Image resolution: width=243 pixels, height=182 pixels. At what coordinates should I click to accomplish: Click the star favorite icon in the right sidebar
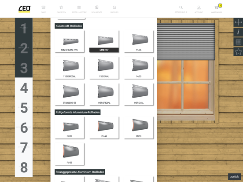[x=238, y=52]
